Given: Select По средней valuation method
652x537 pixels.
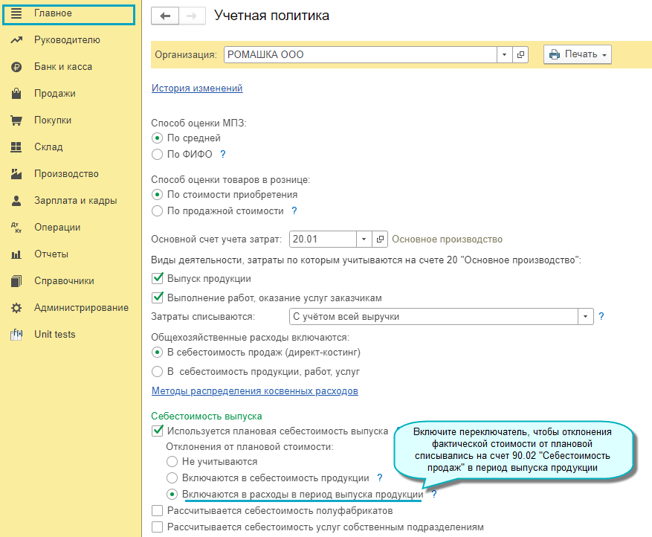Looking at the screenshot, I should [x=157, y=138].
